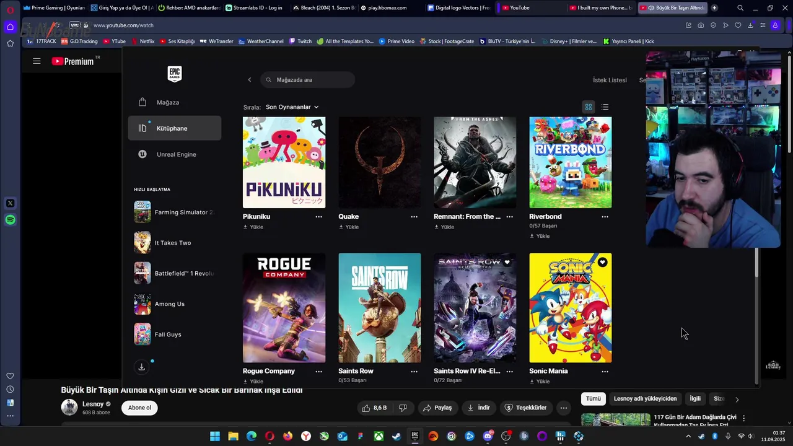Show more filter chips with the right chevron
Screen dimensions: 793x446
pos(737,400)
